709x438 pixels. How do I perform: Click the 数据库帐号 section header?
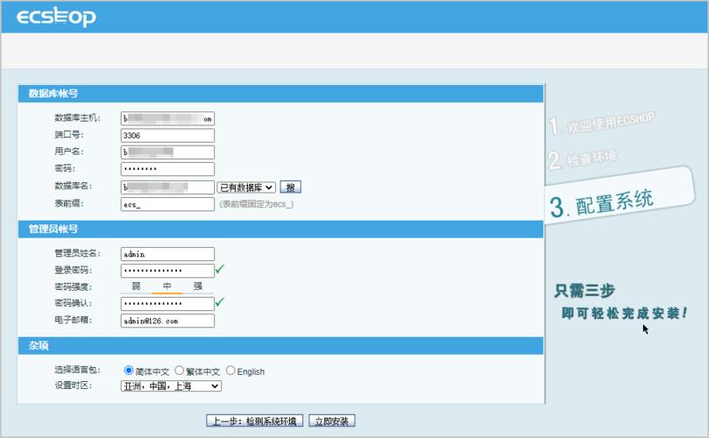coord(280,94)
